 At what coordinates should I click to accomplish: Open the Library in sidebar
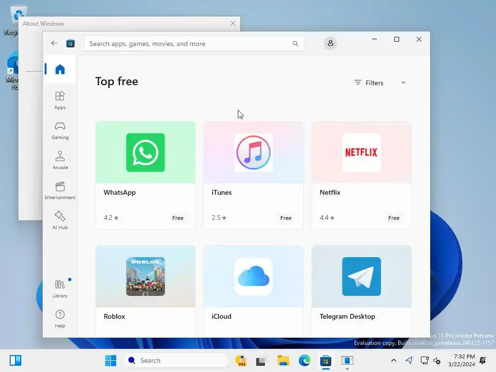(60, 289)
